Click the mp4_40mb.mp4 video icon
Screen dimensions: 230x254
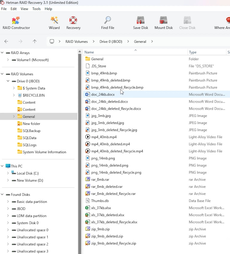coord(88,137)
